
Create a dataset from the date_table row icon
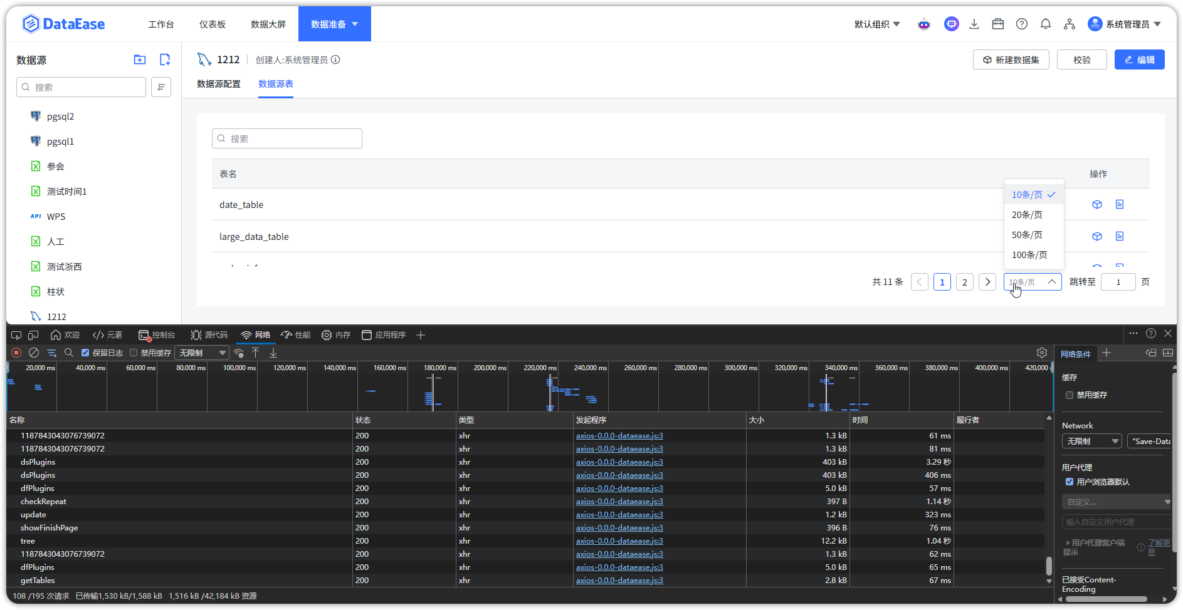pos(1097,205)
